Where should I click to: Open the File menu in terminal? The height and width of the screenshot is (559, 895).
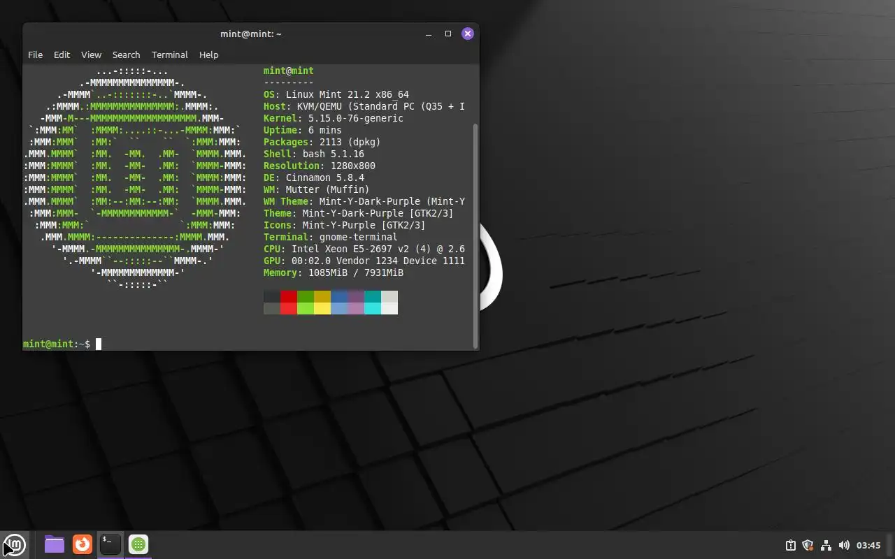pyautogui.click(x=35, y=55)
